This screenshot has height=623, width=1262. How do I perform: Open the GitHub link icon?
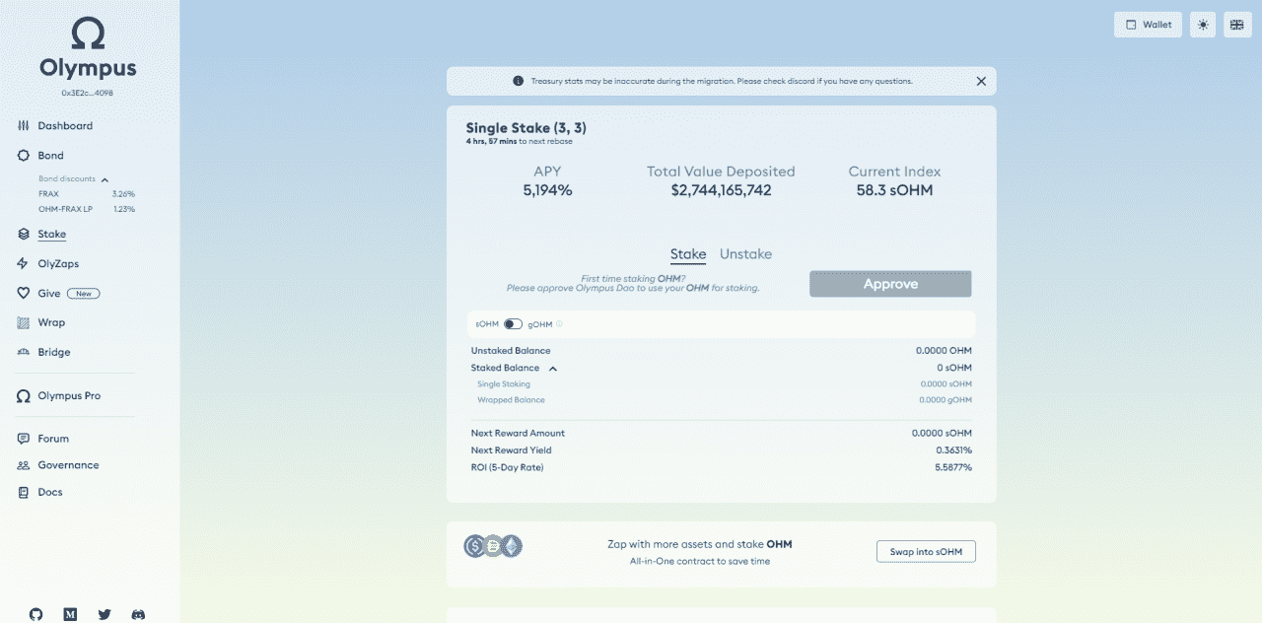tap(36, 614)
